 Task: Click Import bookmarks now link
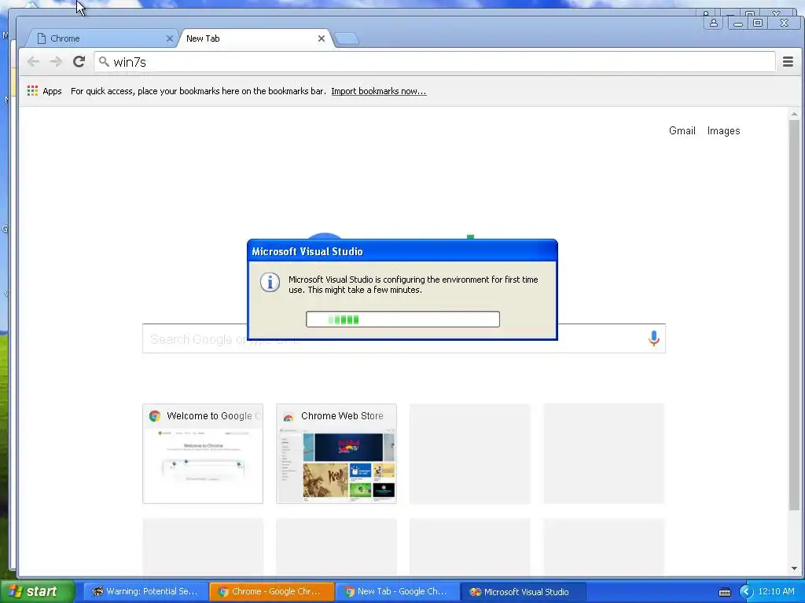point(378,91)
